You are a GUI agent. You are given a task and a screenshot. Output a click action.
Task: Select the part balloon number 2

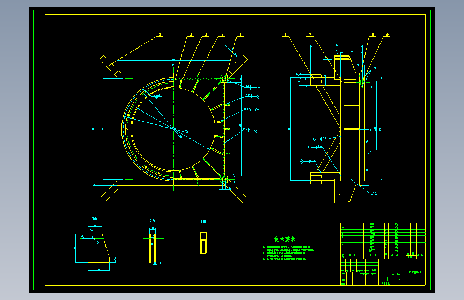[191, 35]
